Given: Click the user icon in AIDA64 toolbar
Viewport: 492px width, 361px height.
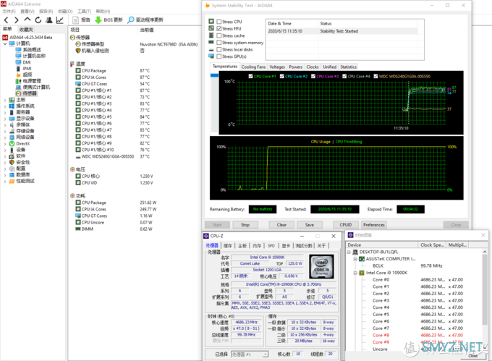Looking at the screenshot, I should click(x=49, y=20).
